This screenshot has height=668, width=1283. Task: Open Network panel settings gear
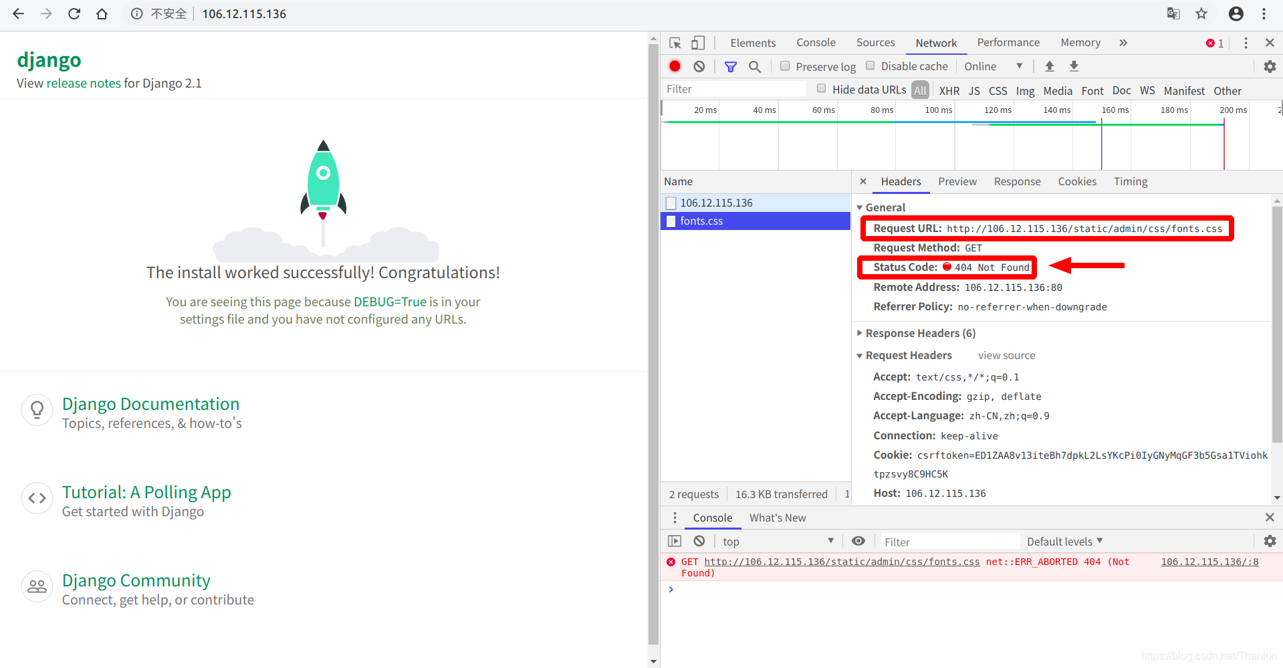click(1270, 66)
